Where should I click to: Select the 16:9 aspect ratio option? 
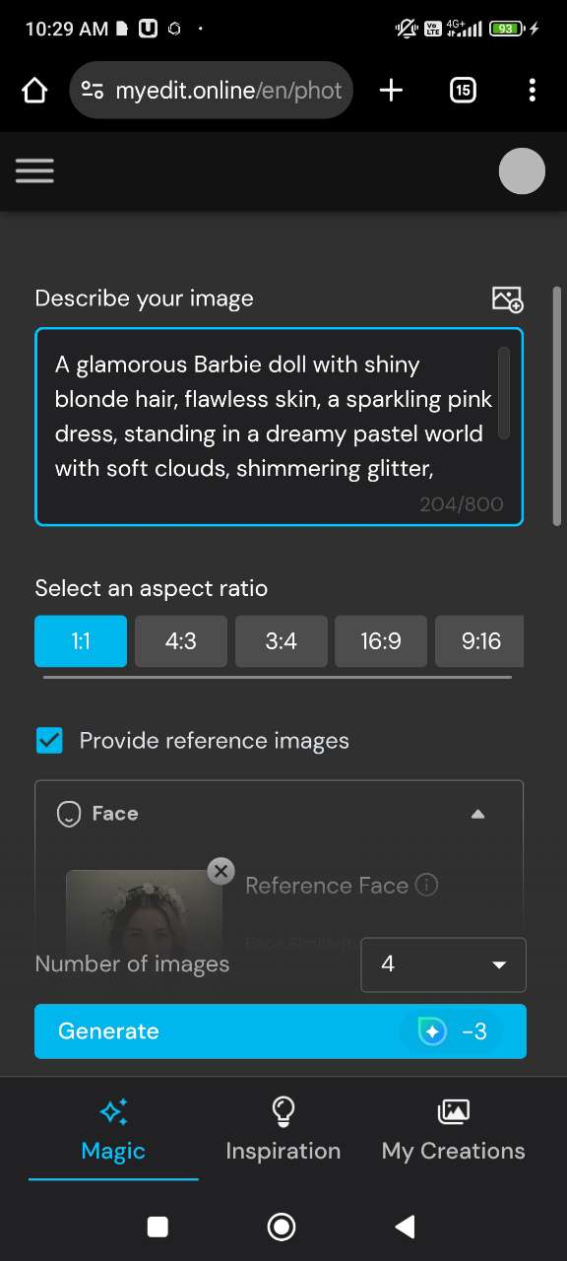[x=381, y=640]
